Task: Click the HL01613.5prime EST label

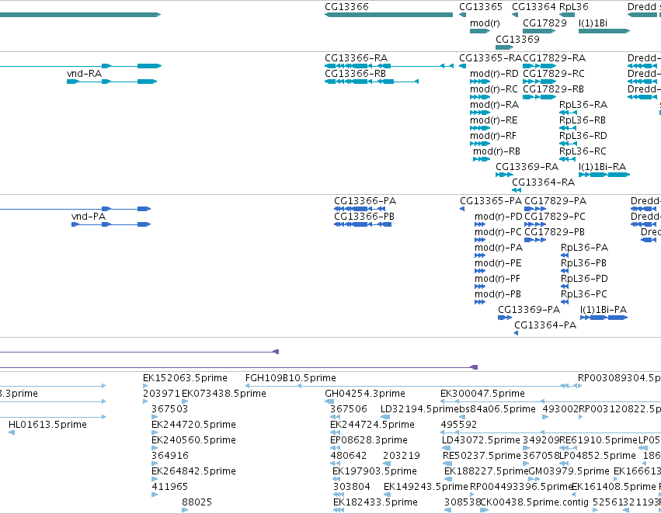Action: (x=47, y=425)
